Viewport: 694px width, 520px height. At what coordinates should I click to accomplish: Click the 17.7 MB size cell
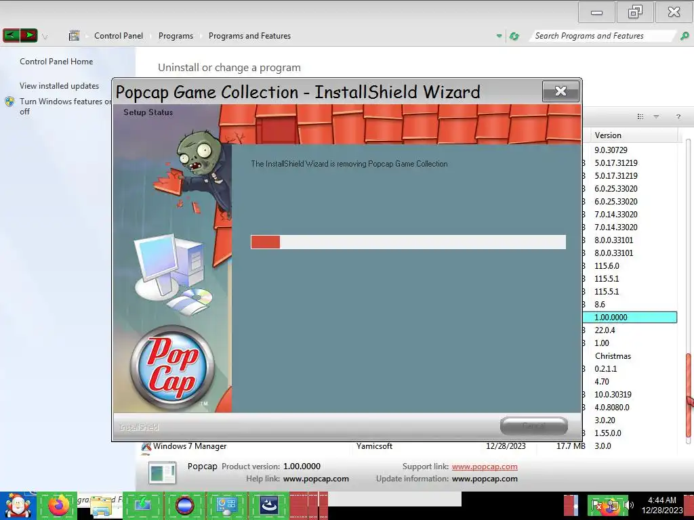(x=571, y=446)
